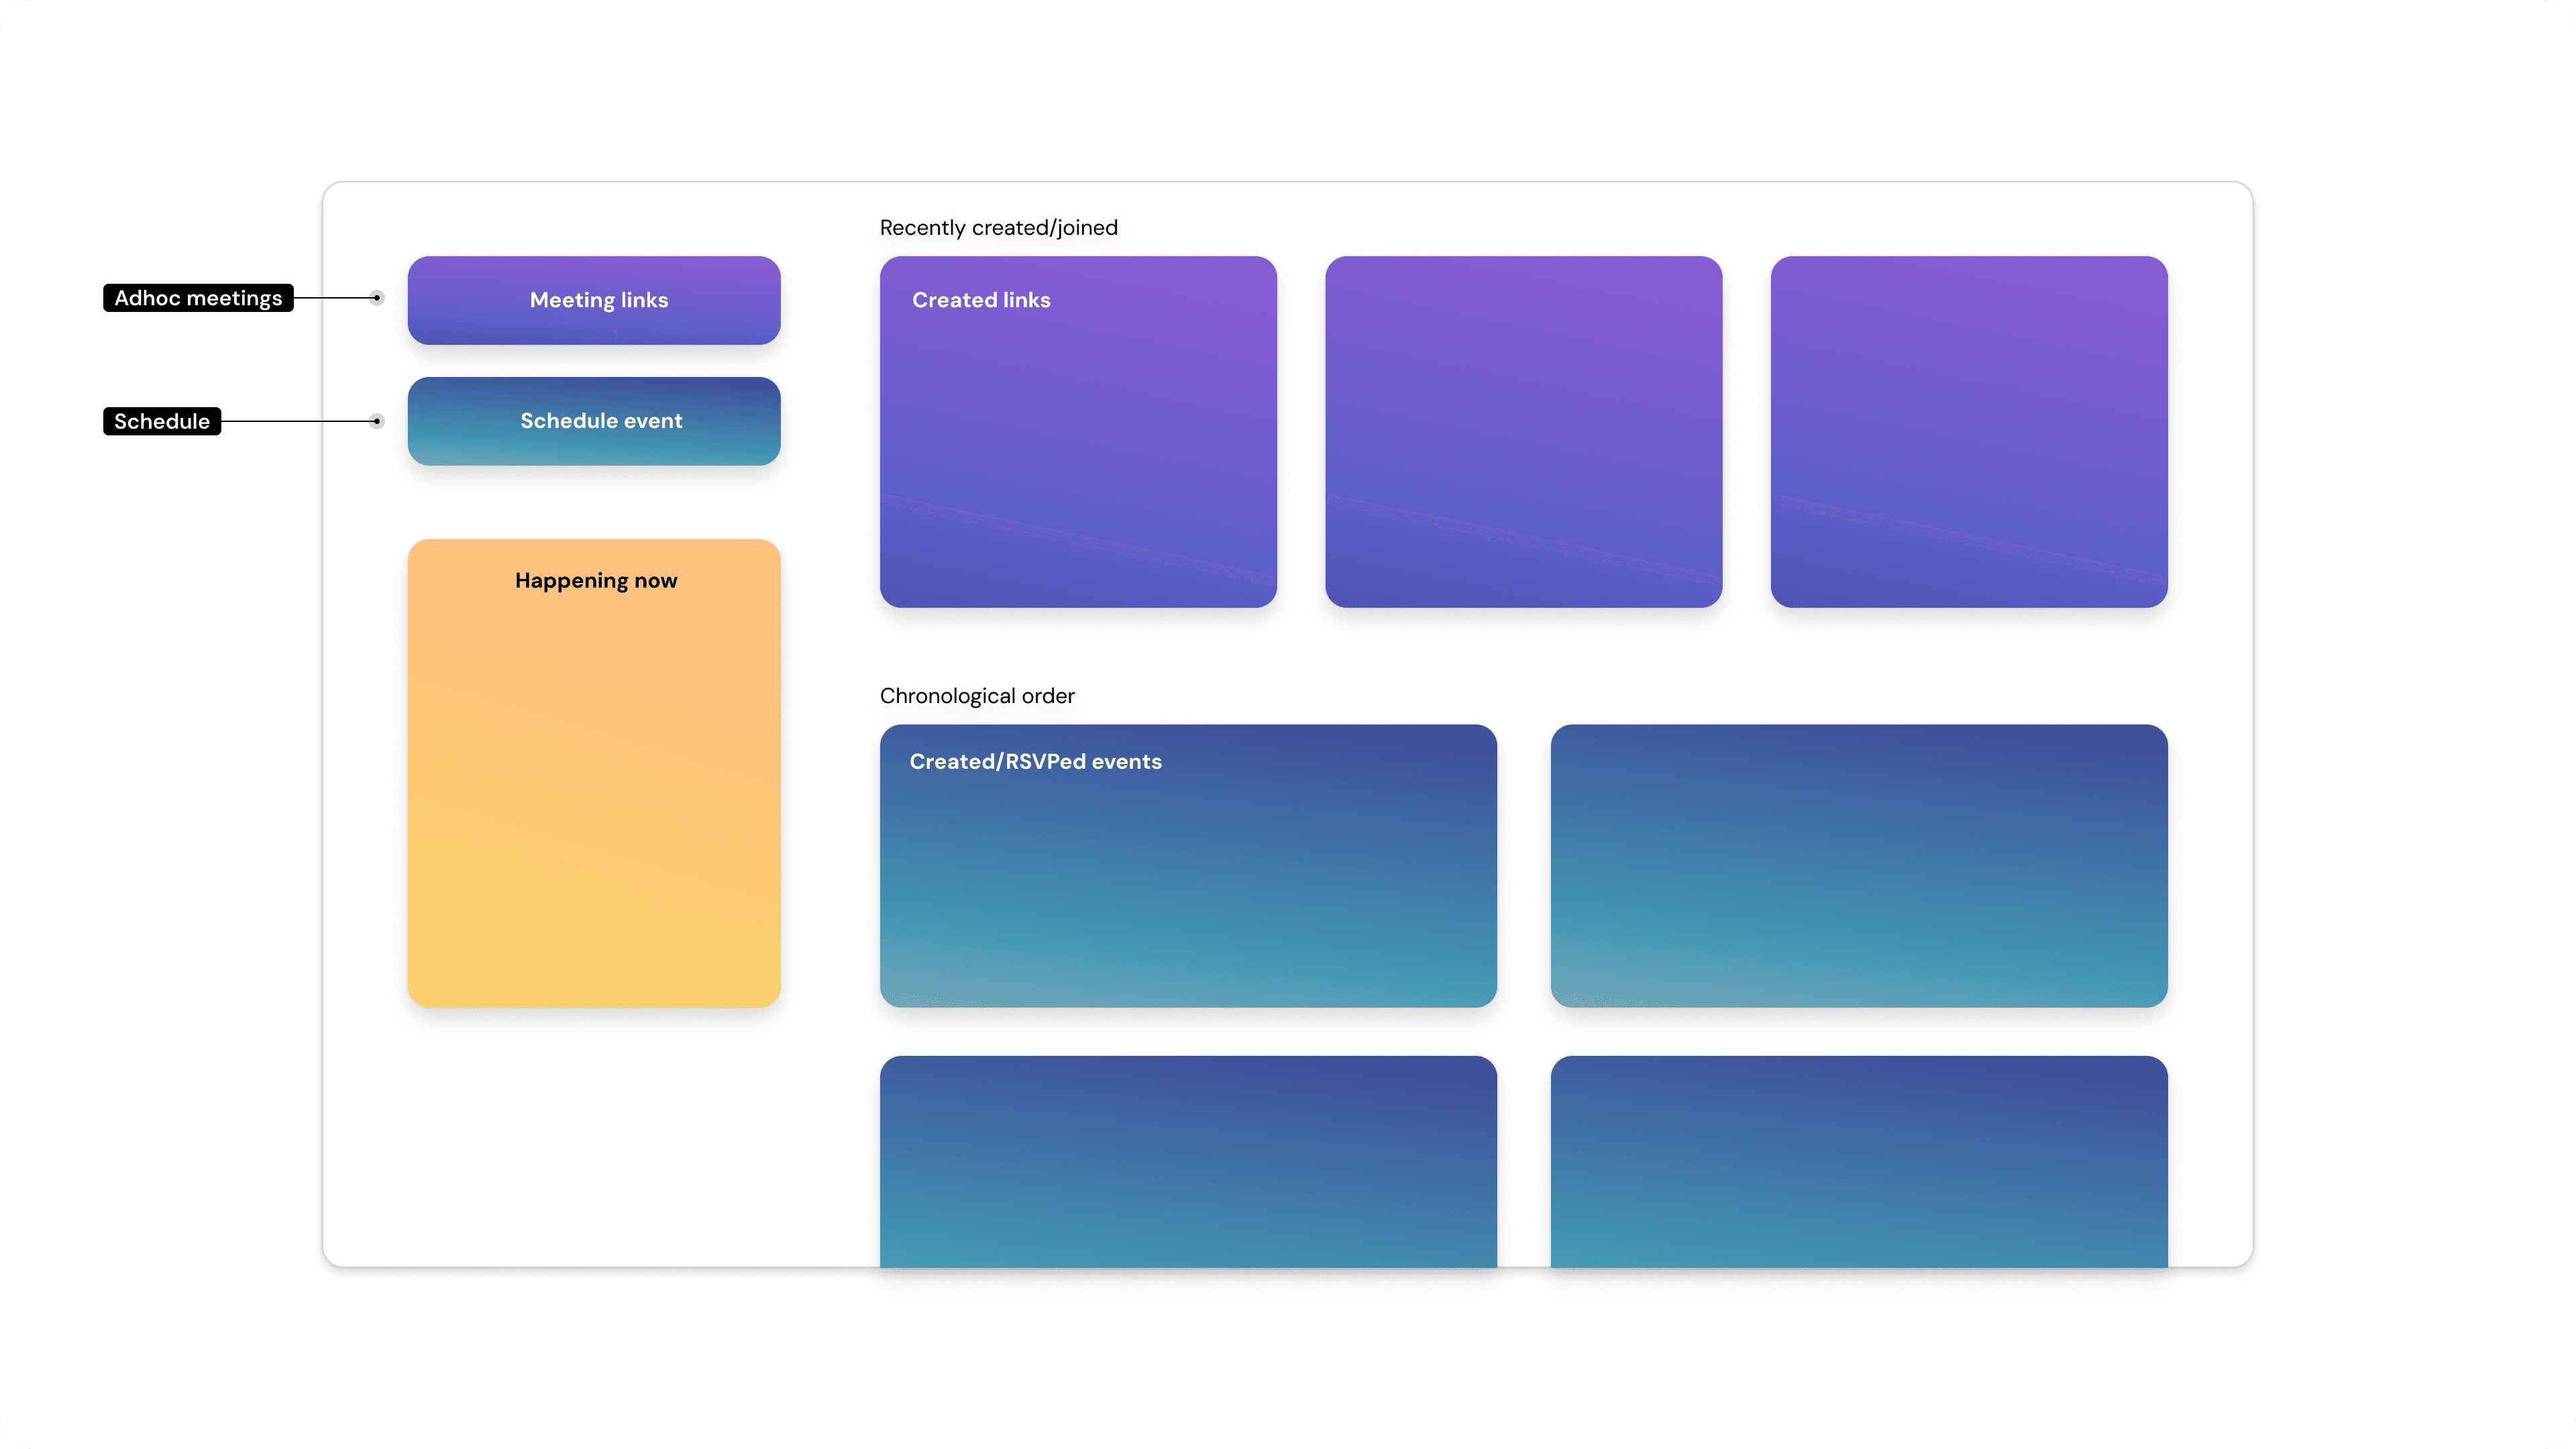Click the Adhoc meetings annotation label

coord(198,298)
